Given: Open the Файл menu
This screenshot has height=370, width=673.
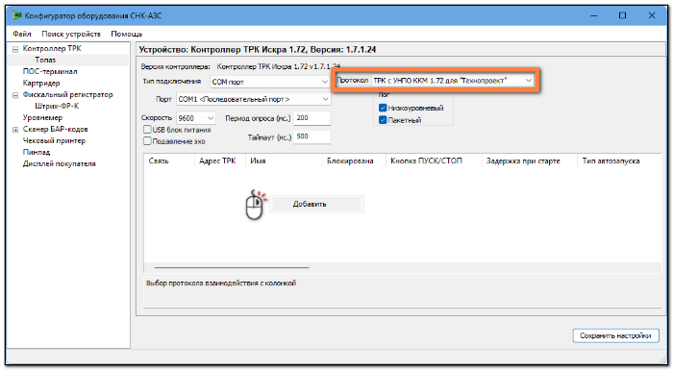Looking at the screenshot, I should point(22,34).
